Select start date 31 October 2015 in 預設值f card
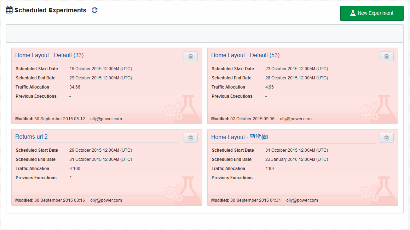The height and width of the screenshot is (230, 410). coord(296,150)
